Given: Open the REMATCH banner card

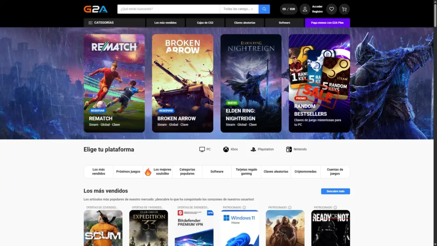Looking at the screenshot, I should (114, 83).
